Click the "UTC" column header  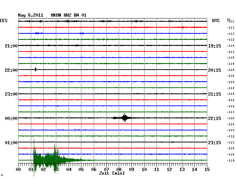216,21
